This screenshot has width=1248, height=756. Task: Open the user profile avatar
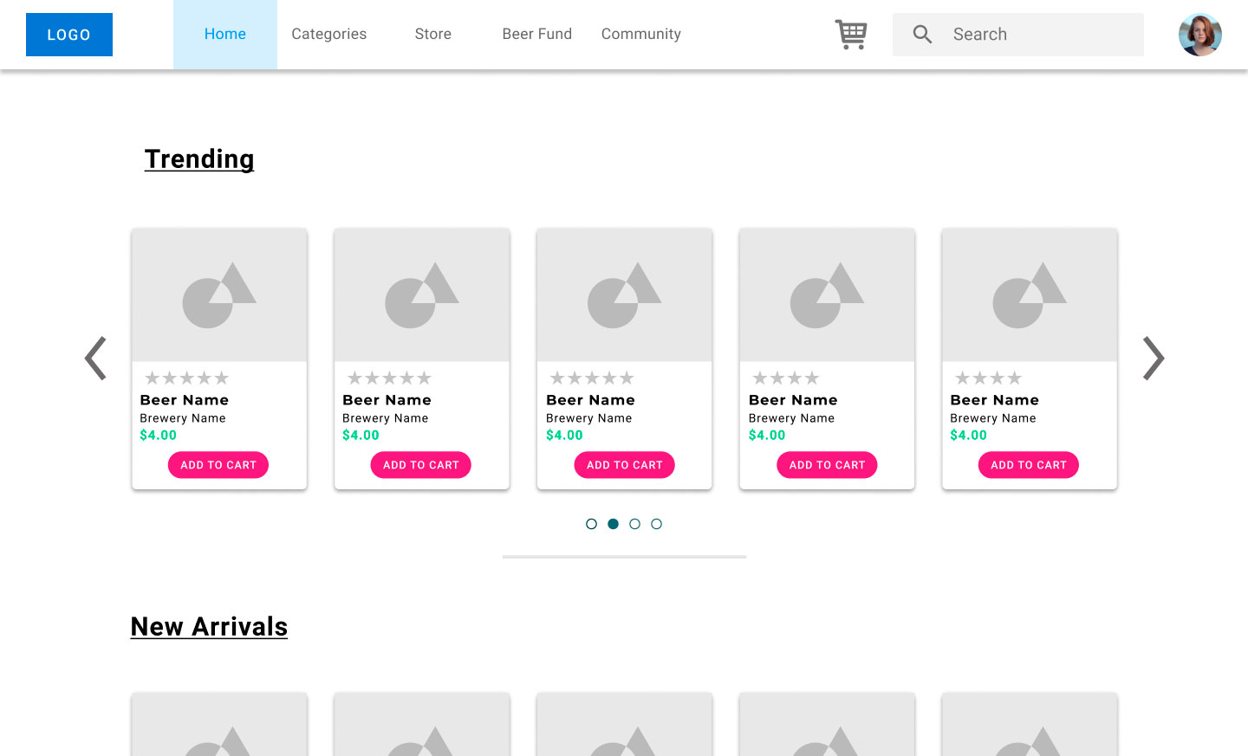1199,35
